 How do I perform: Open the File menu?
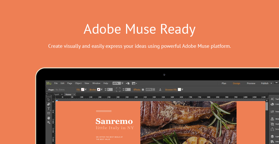[x=56, y=83]
